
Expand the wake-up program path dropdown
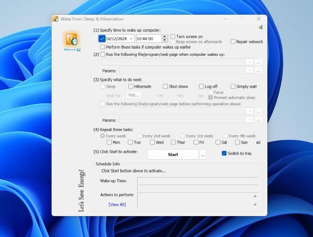coord(250,62)
